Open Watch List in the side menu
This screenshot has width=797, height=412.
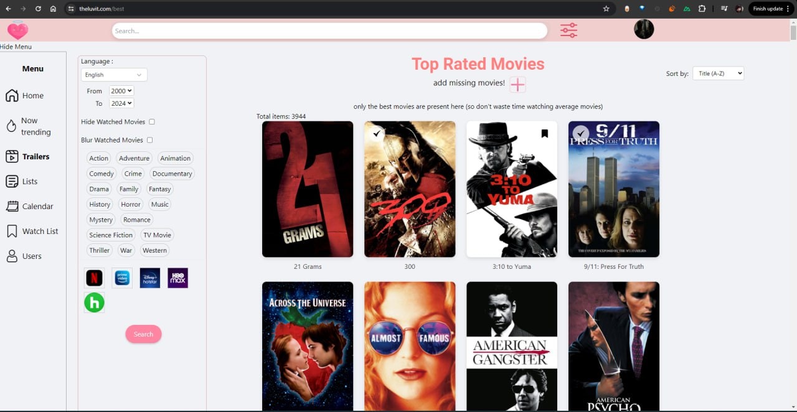tap(32, 232)
